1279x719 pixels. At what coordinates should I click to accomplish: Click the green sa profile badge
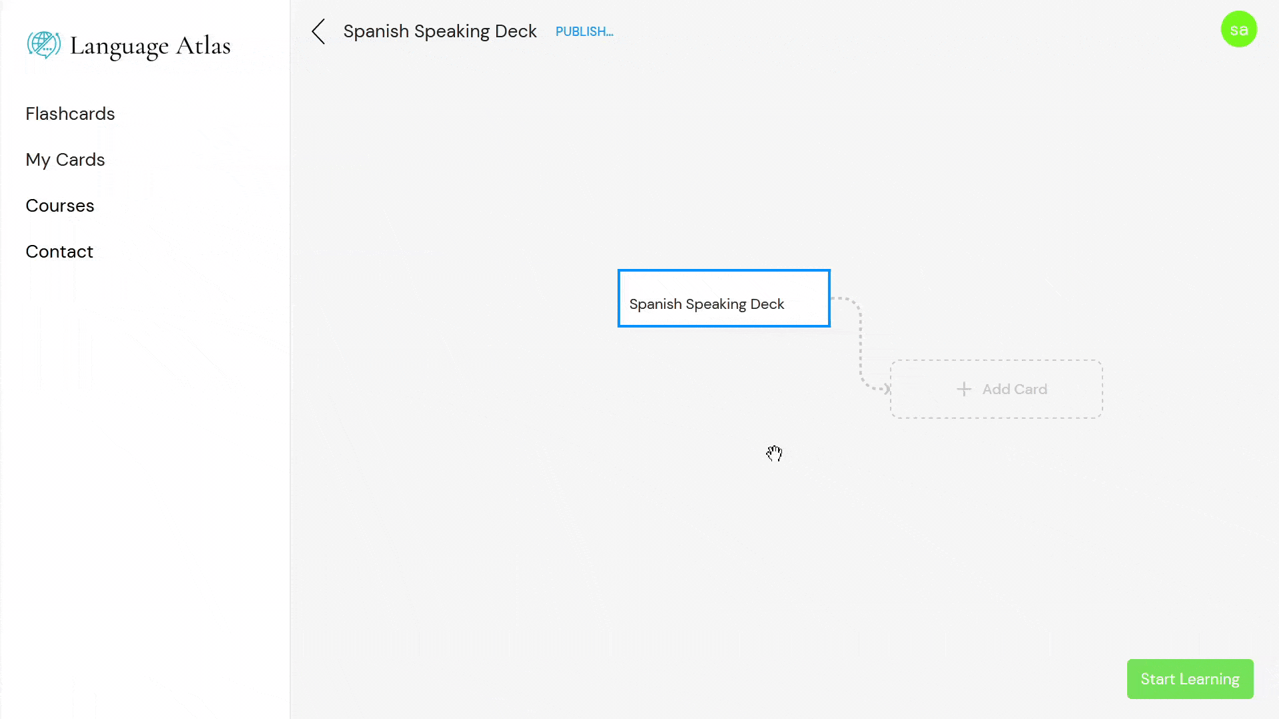click(1240, 29)
